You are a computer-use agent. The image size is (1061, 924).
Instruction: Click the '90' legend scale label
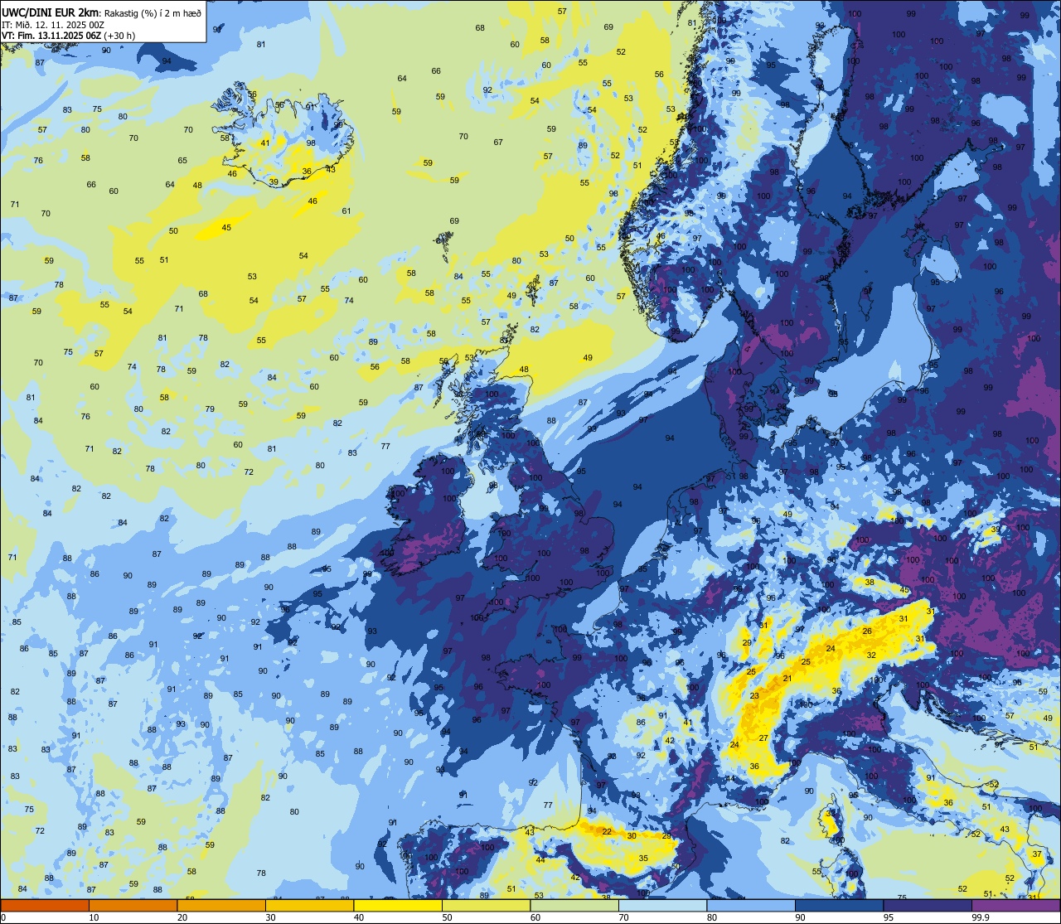800,917
